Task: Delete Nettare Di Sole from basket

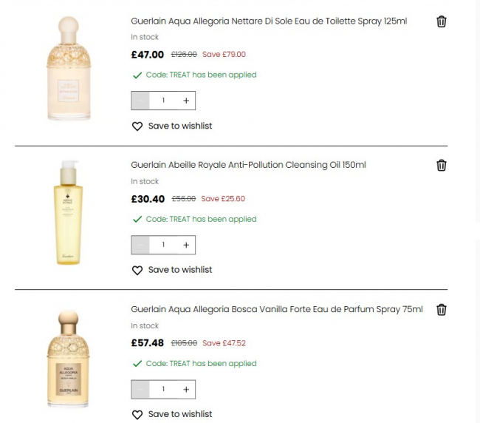Action: pyautogui.click(x=441, y=21)
